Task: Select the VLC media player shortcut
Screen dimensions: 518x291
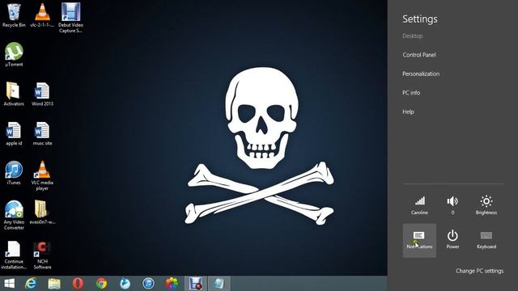Action: pos(42,175)
